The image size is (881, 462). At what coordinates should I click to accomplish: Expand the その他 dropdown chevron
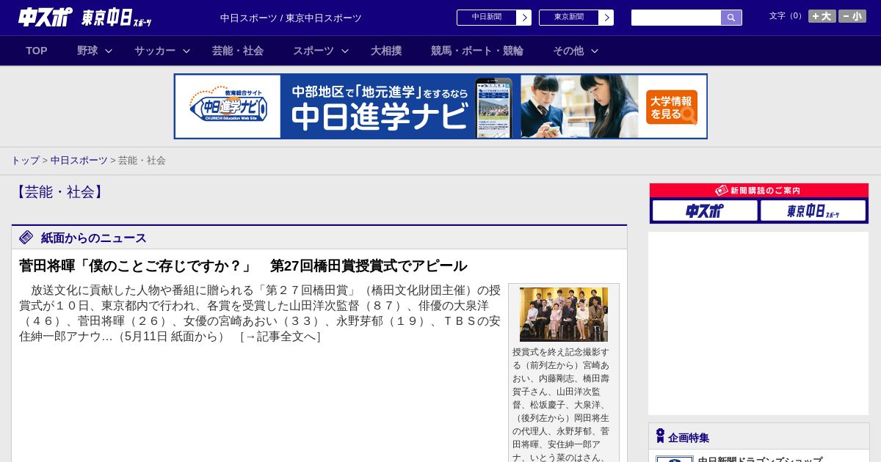595,51
